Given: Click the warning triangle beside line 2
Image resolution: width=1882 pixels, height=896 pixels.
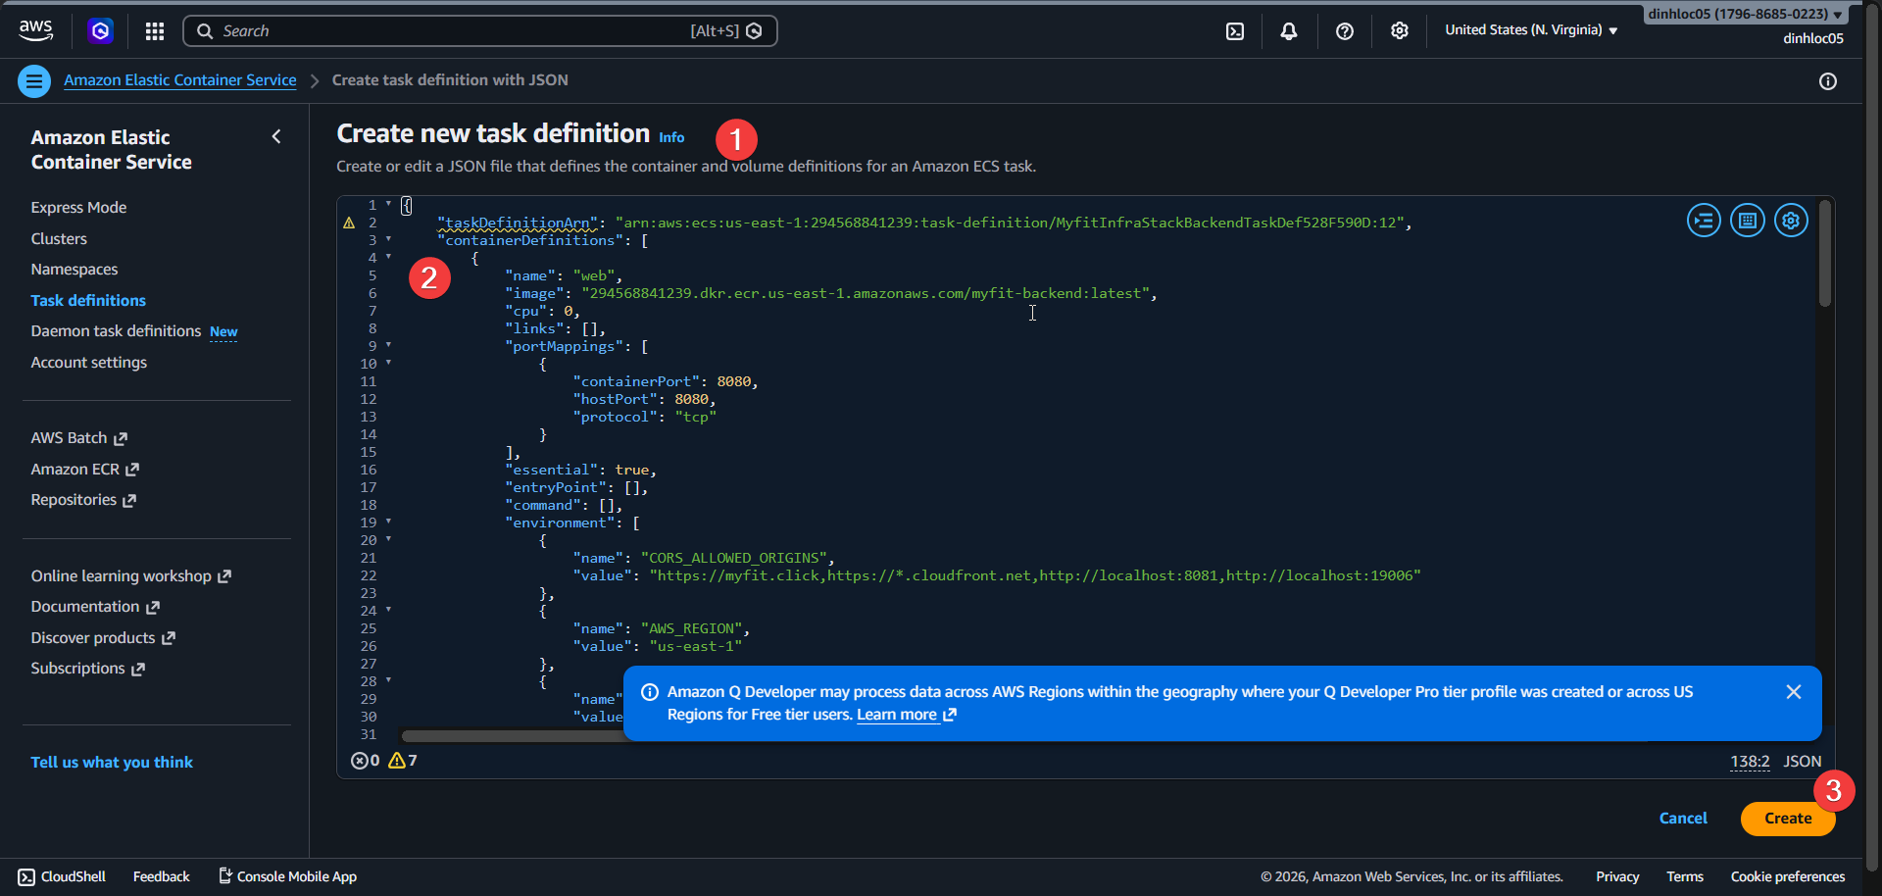Looking at the screenshot, I should (x=350, y=223).
